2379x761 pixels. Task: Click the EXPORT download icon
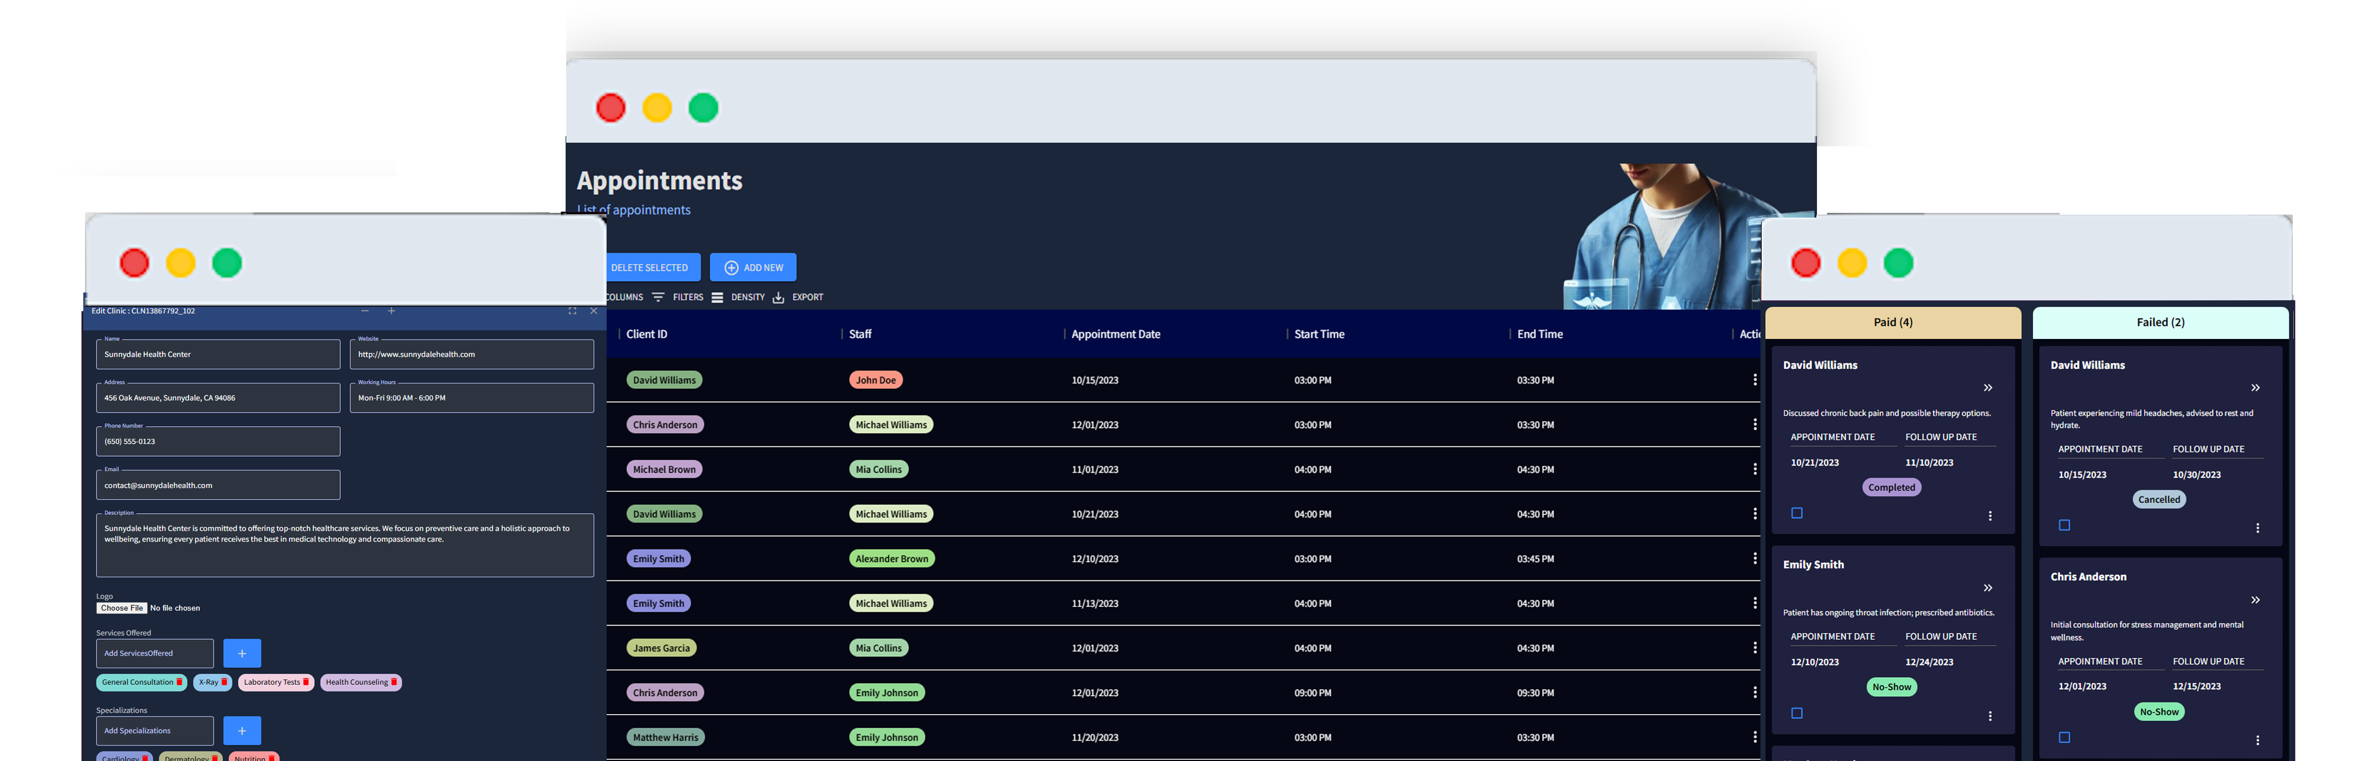point(779,297)
